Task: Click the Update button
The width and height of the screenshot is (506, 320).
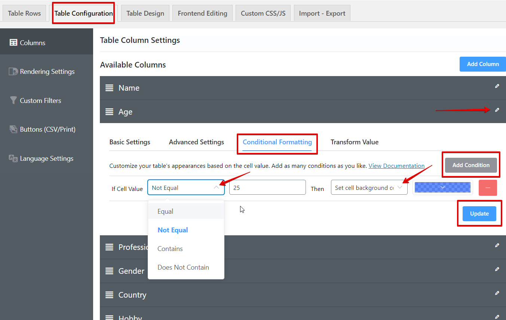Action: pos(479,214)
